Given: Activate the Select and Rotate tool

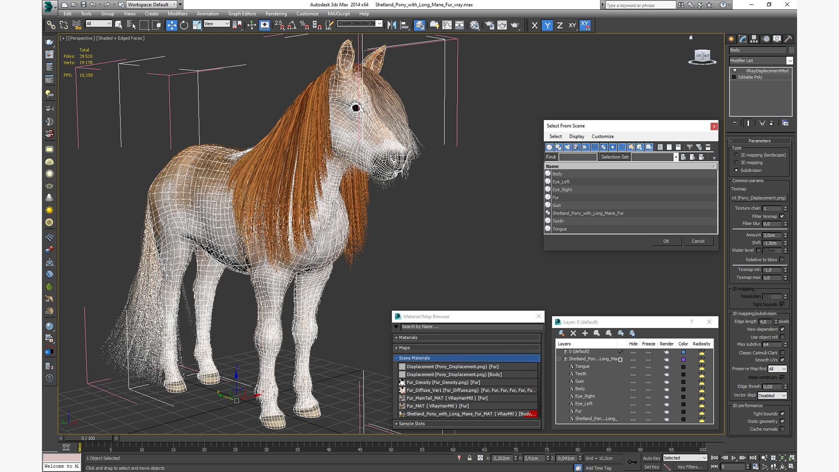Looking at the screenshot, I should click(184, 25).
